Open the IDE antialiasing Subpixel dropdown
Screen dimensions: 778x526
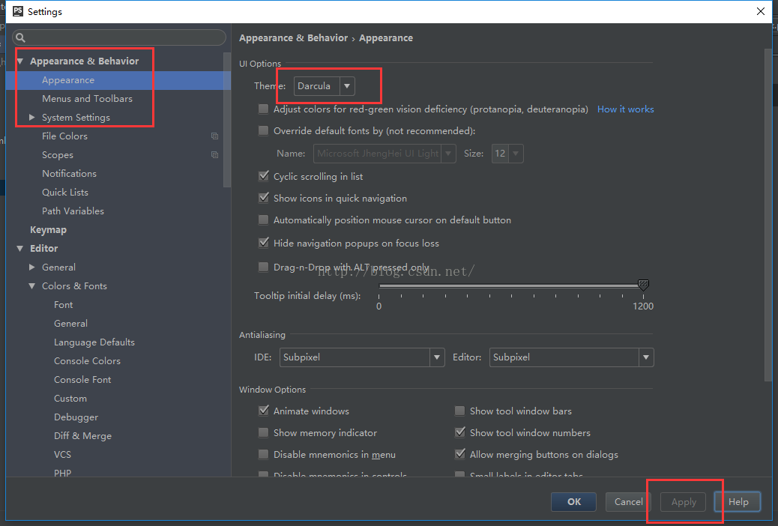(363, 358)
